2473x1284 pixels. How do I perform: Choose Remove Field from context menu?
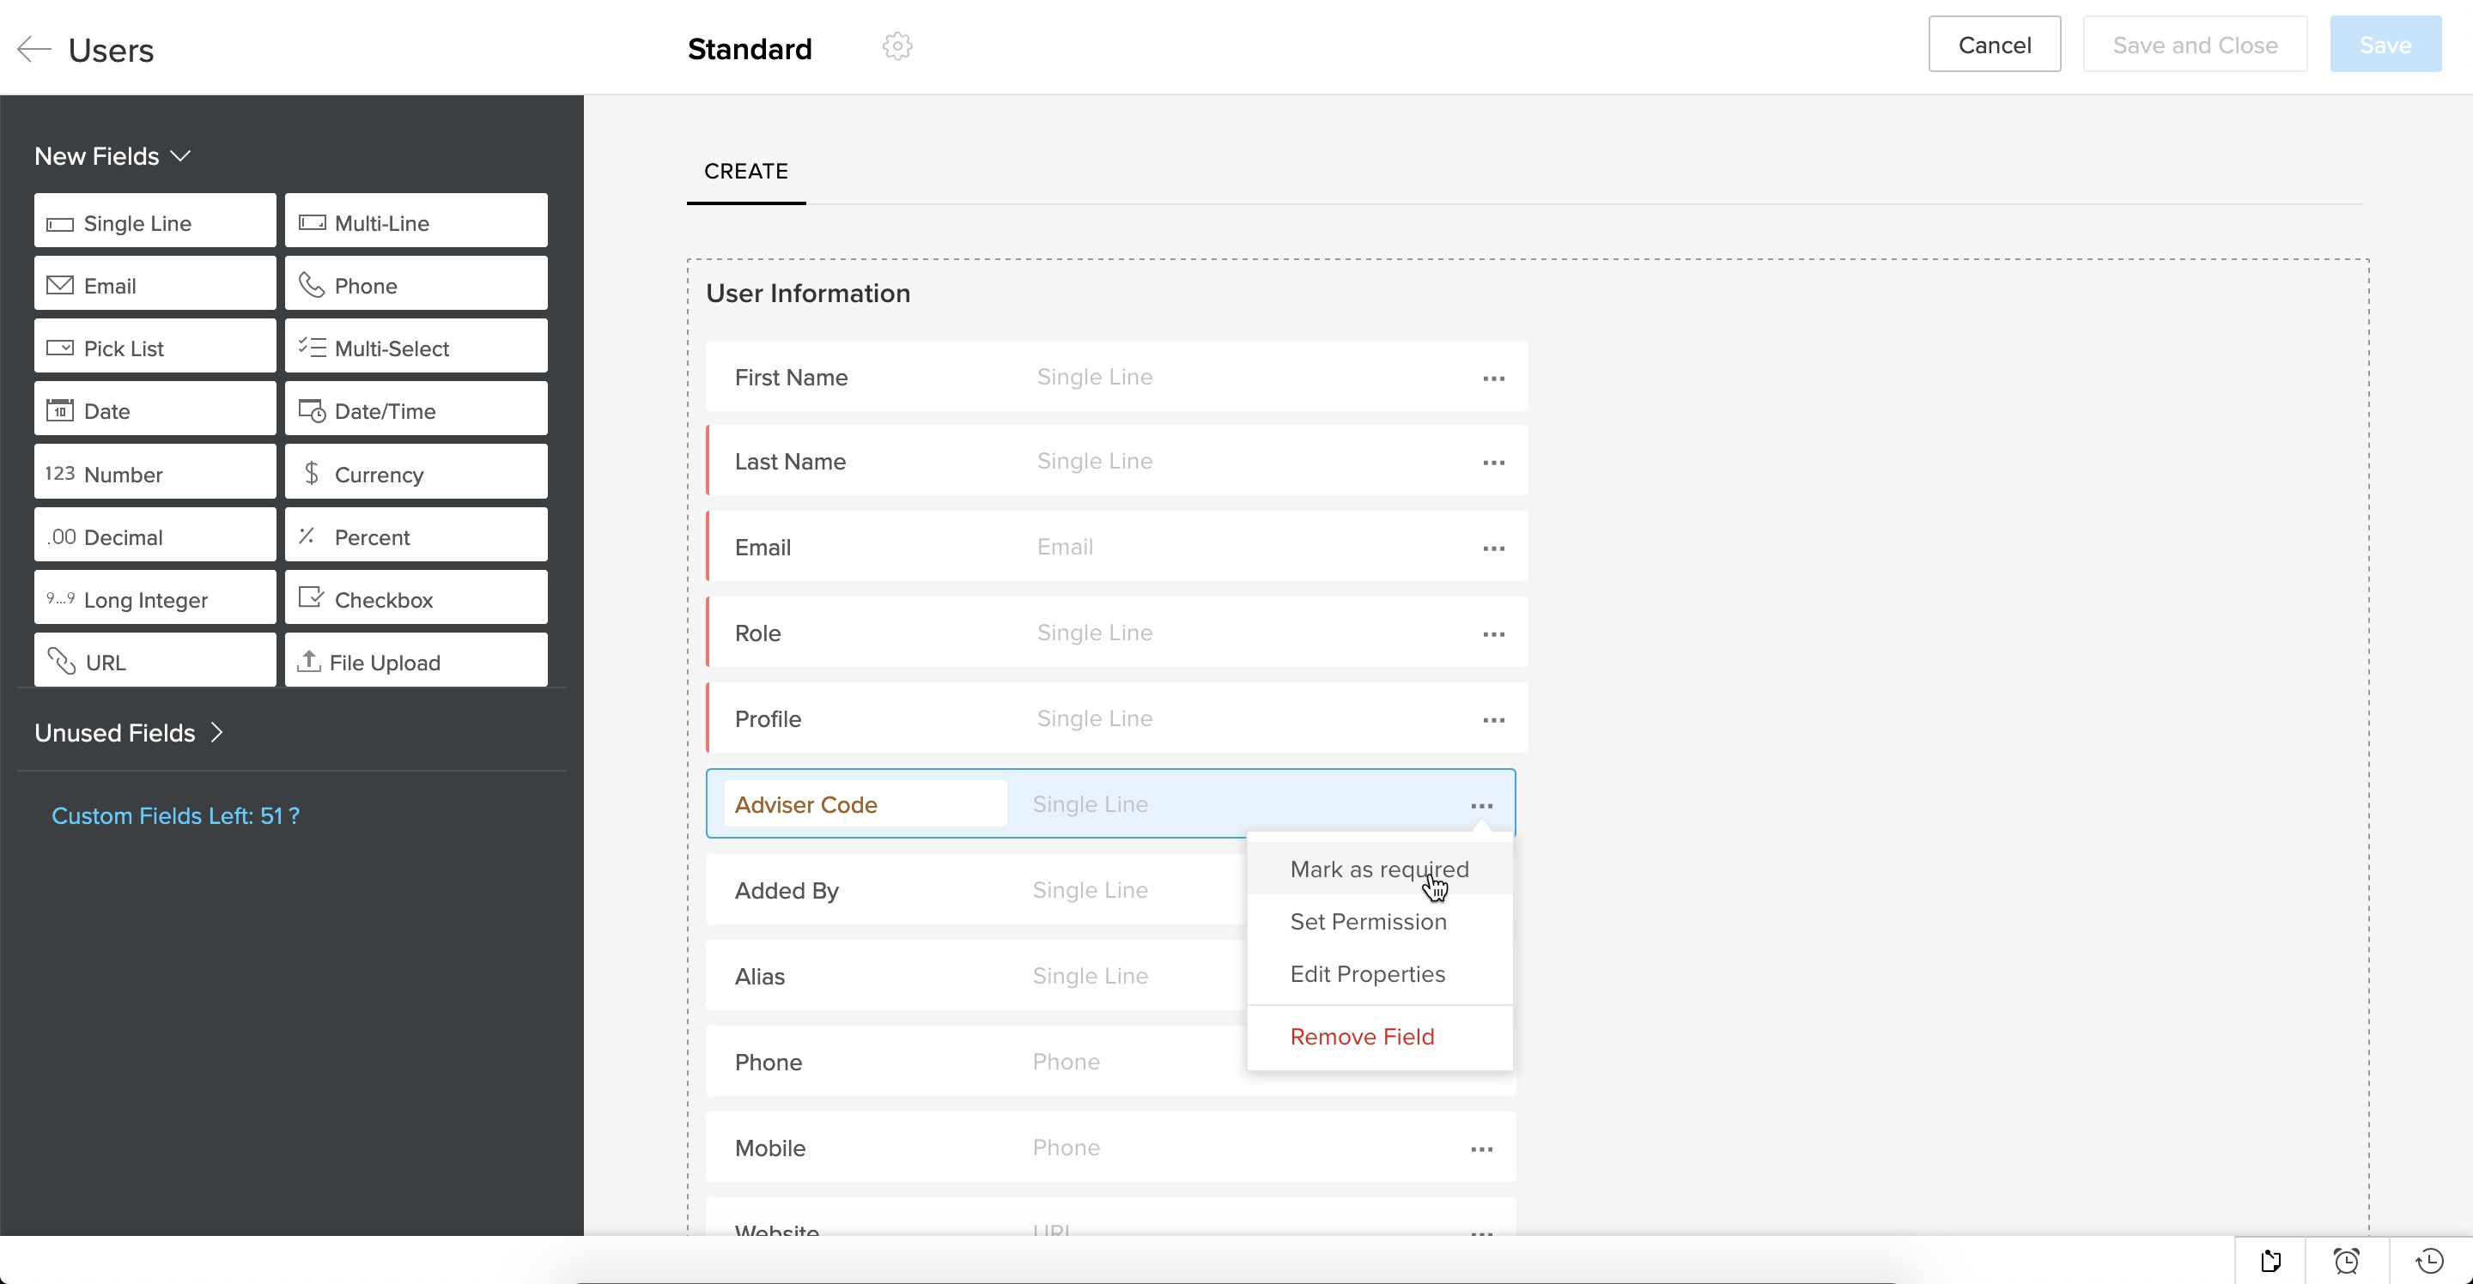[1361, 1037]
